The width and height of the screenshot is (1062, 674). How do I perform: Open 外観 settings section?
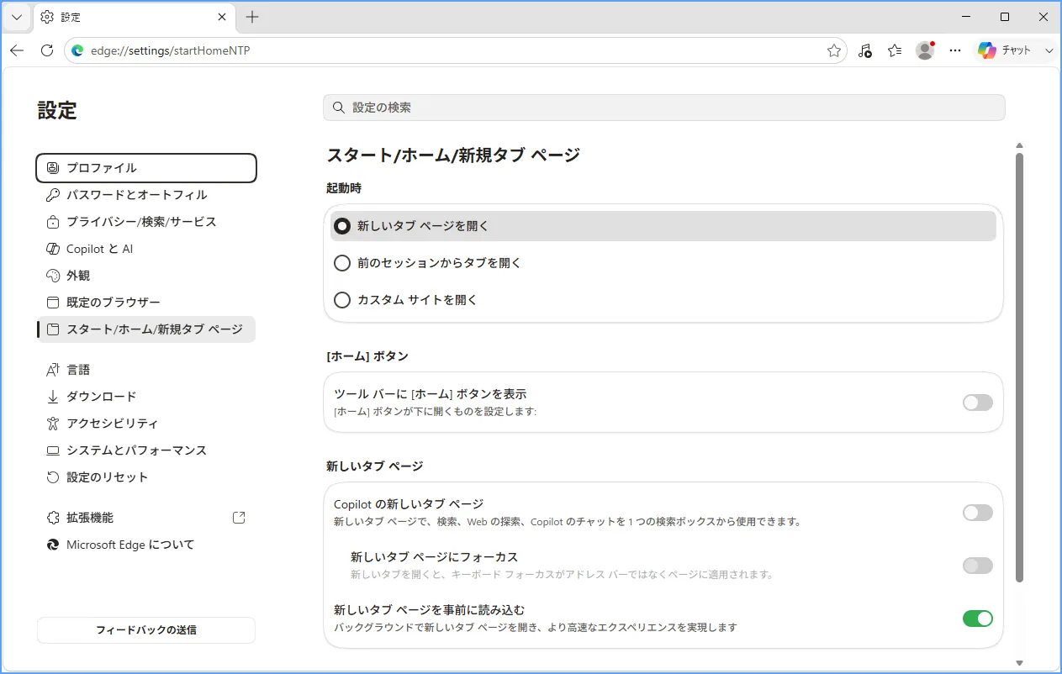tap(146, 276)
